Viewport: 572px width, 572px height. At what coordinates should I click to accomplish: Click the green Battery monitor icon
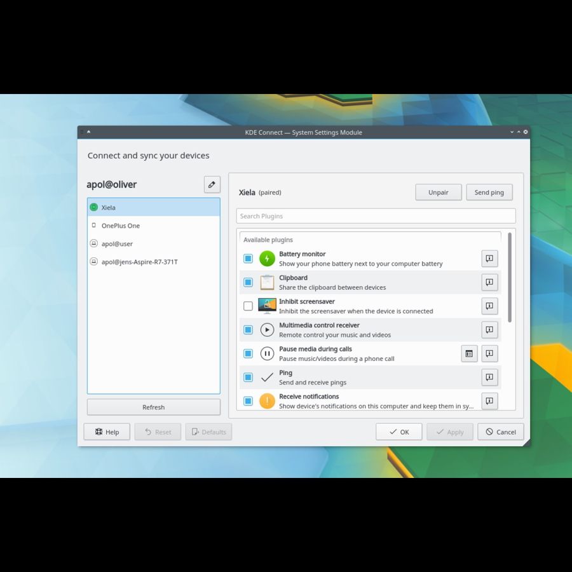point(267,259)
